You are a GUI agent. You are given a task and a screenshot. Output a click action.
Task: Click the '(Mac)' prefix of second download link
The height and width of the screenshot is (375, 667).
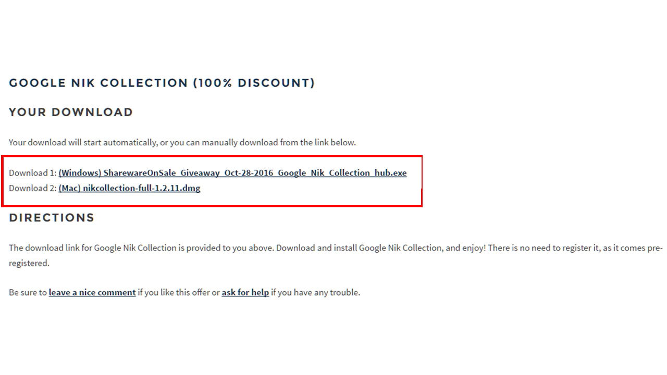[x=70, y=189]
